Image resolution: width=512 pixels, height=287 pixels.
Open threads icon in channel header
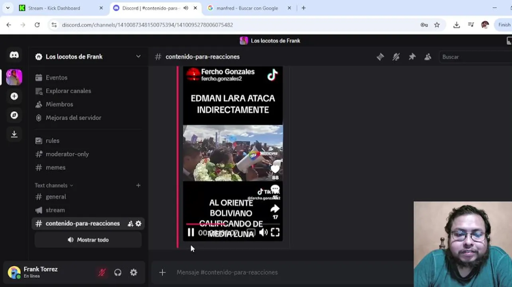pyautogui.click(x=380, y=57)
